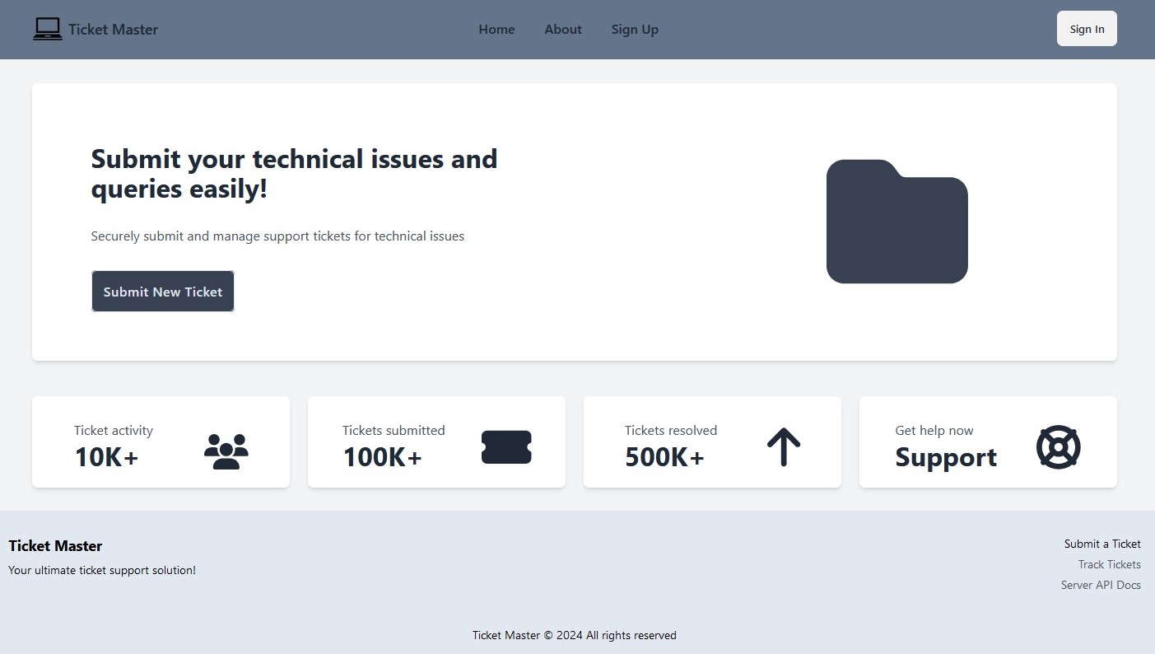1155x654 pixels.
Task: Click the large folder icon in the hero card
Action: (897, 222)
